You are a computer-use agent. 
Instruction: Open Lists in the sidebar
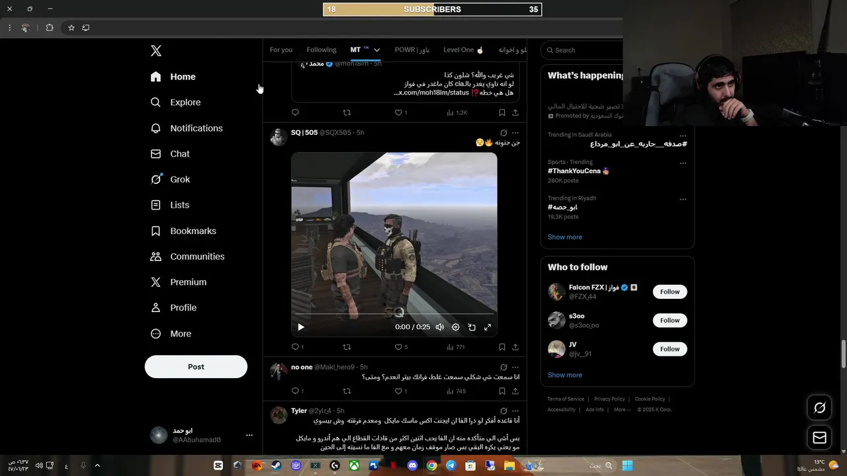pos(170,205)
